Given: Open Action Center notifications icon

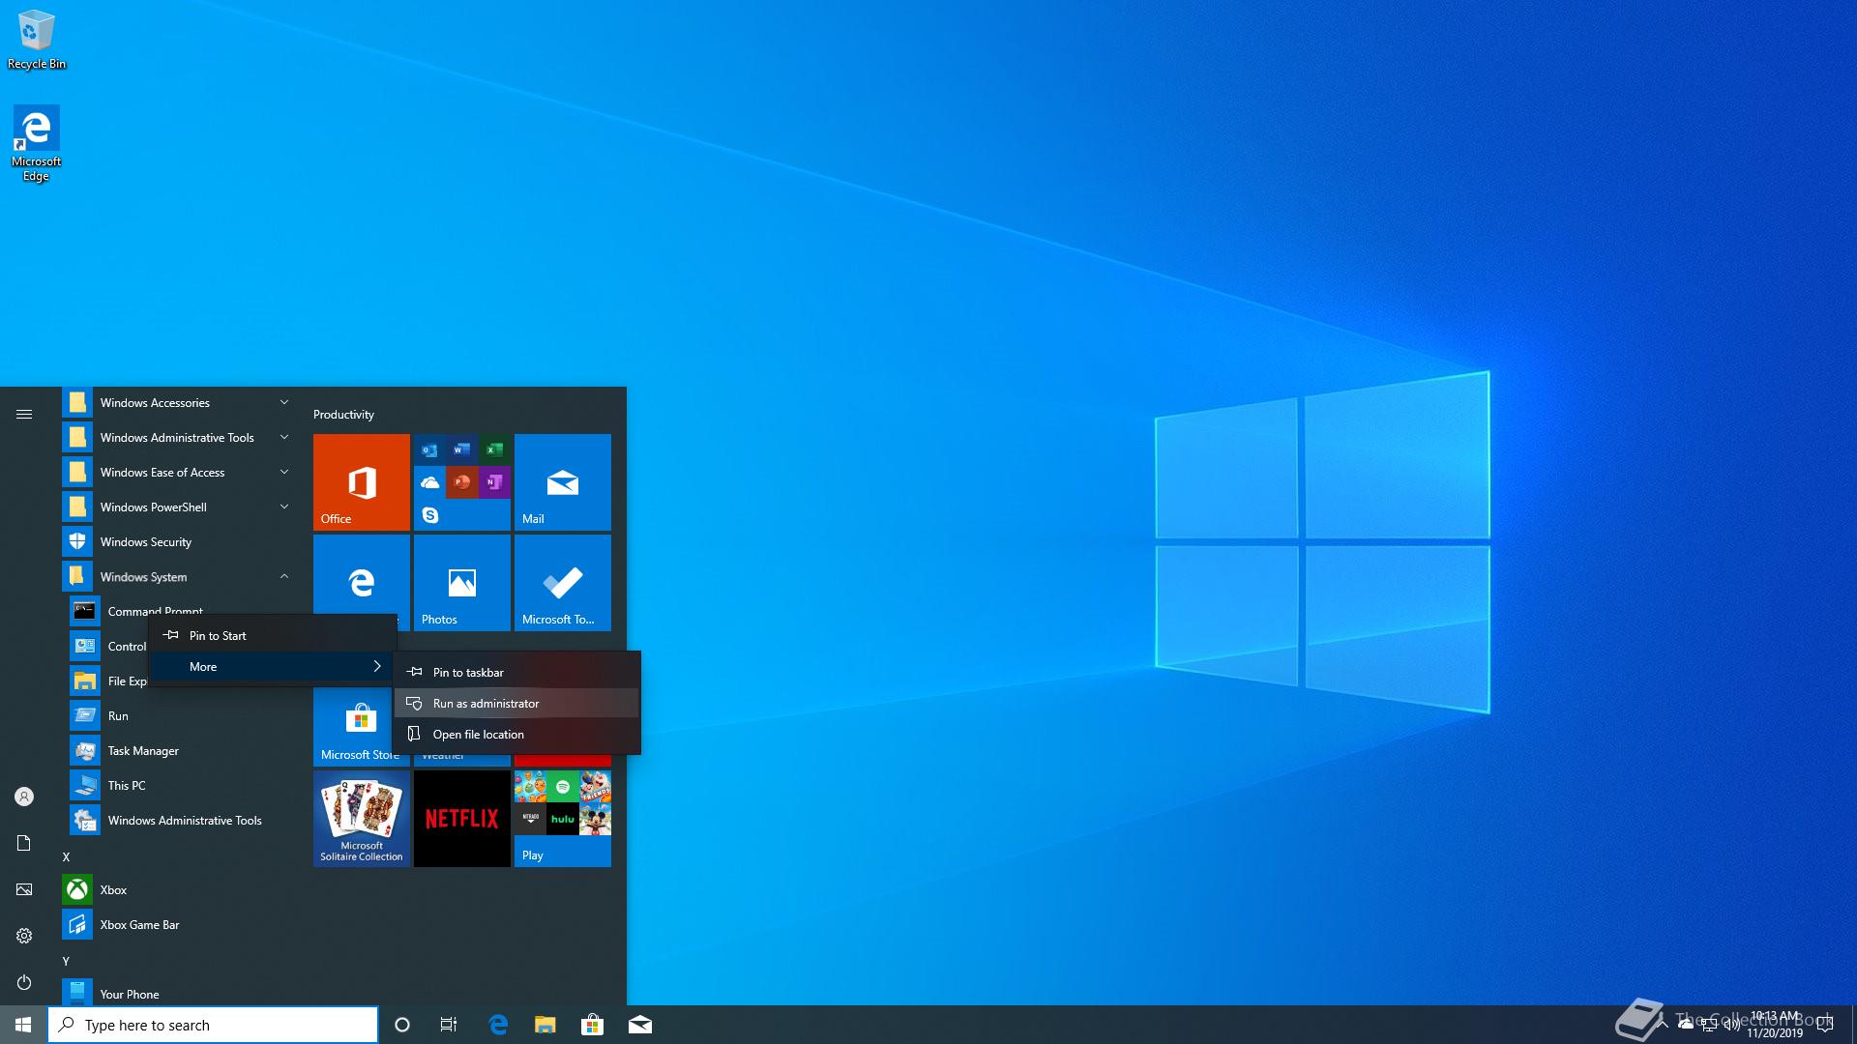Looking at the screenshot, I should 1825,1025.
